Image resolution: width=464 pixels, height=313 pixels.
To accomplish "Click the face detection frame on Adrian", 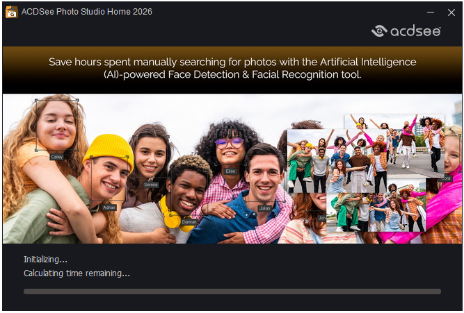I will pyautogui.click(x=109, y=178).
